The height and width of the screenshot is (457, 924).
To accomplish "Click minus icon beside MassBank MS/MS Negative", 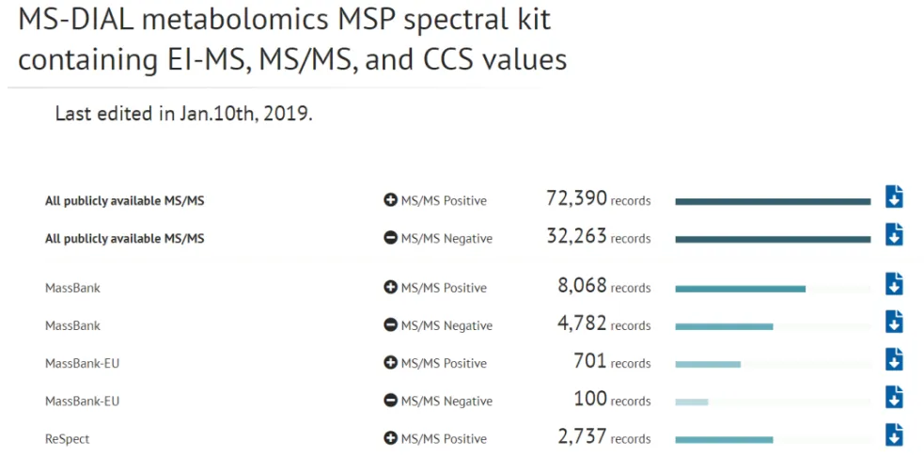I will pyautogui.click(x=391, y=325).
